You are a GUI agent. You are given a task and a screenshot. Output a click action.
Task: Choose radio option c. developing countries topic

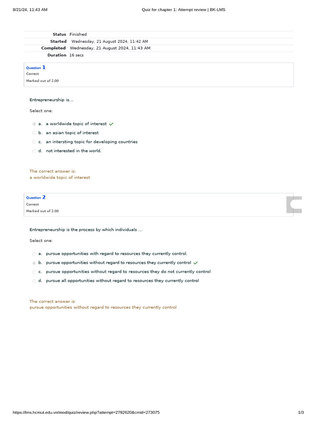click(34, 142)
